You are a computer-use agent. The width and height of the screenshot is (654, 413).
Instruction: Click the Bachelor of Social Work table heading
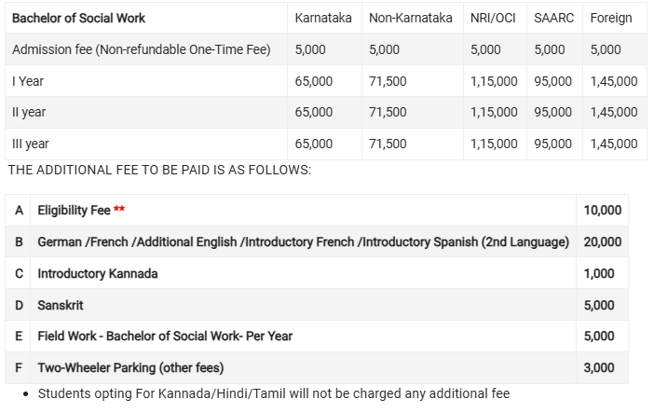(78, 18)
